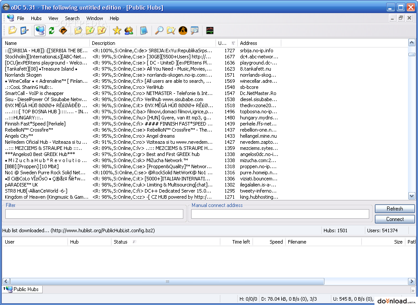Minimize the Public Hubs child window

tap(392, 18)
